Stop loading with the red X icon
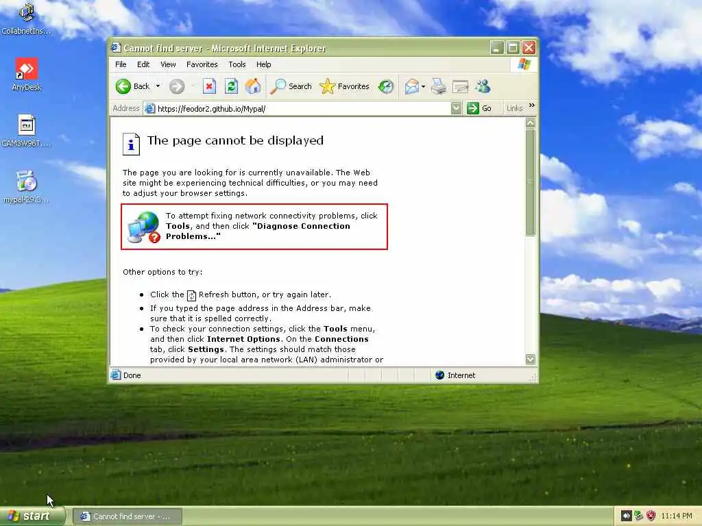The width and height of the screenshot is (702, 526). tap(209, 86)
